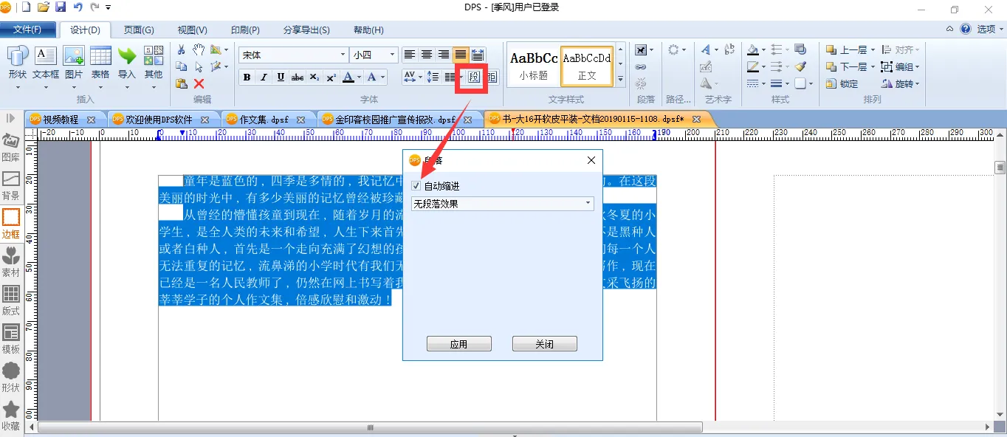Screen dimensions: 1007x437
Task: Open the line color pencil swatch
Action: [x=752, y=66]
